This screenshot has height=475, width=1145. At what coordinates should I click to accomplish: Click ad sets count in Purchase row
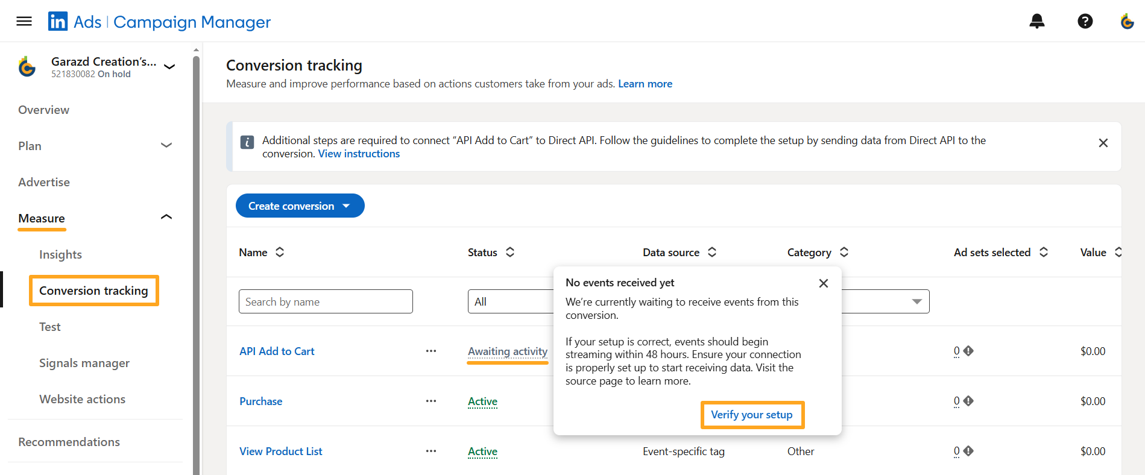pyautogui.click(x=957, y=401)
